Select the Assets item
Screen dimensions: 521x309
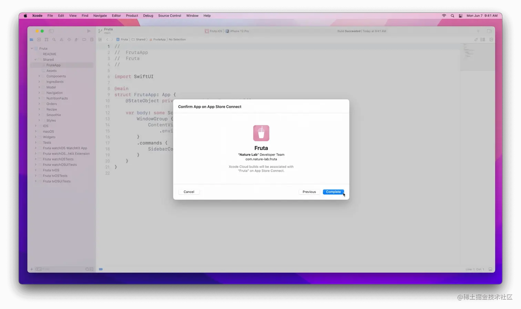coord(51,71)
